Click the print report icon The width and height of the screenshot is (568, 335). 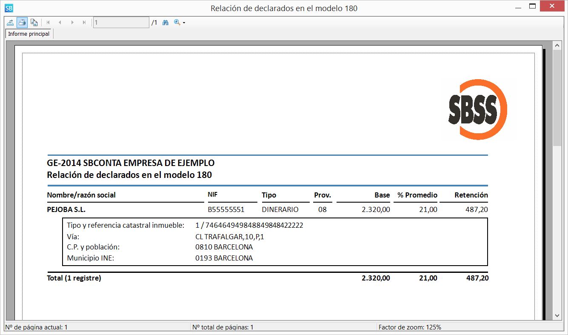pyautogui.click(x=22, y=22)
